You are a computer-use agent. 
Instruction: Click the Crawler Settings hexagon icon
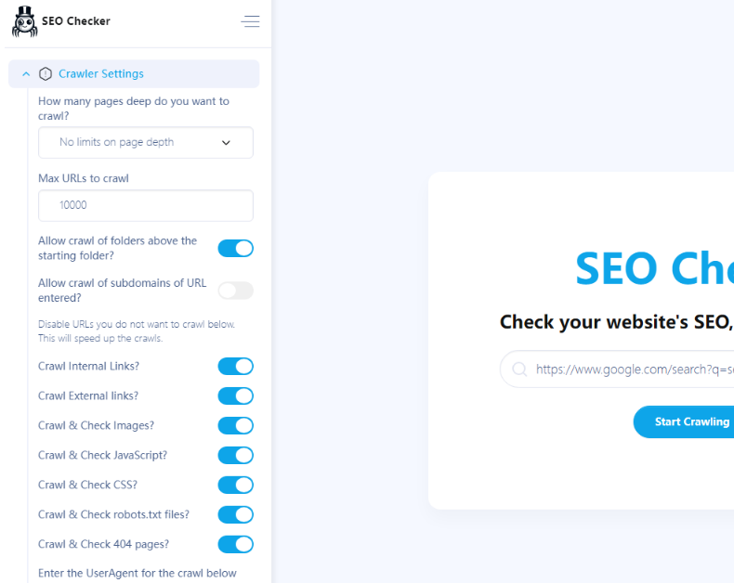point(46,74)
